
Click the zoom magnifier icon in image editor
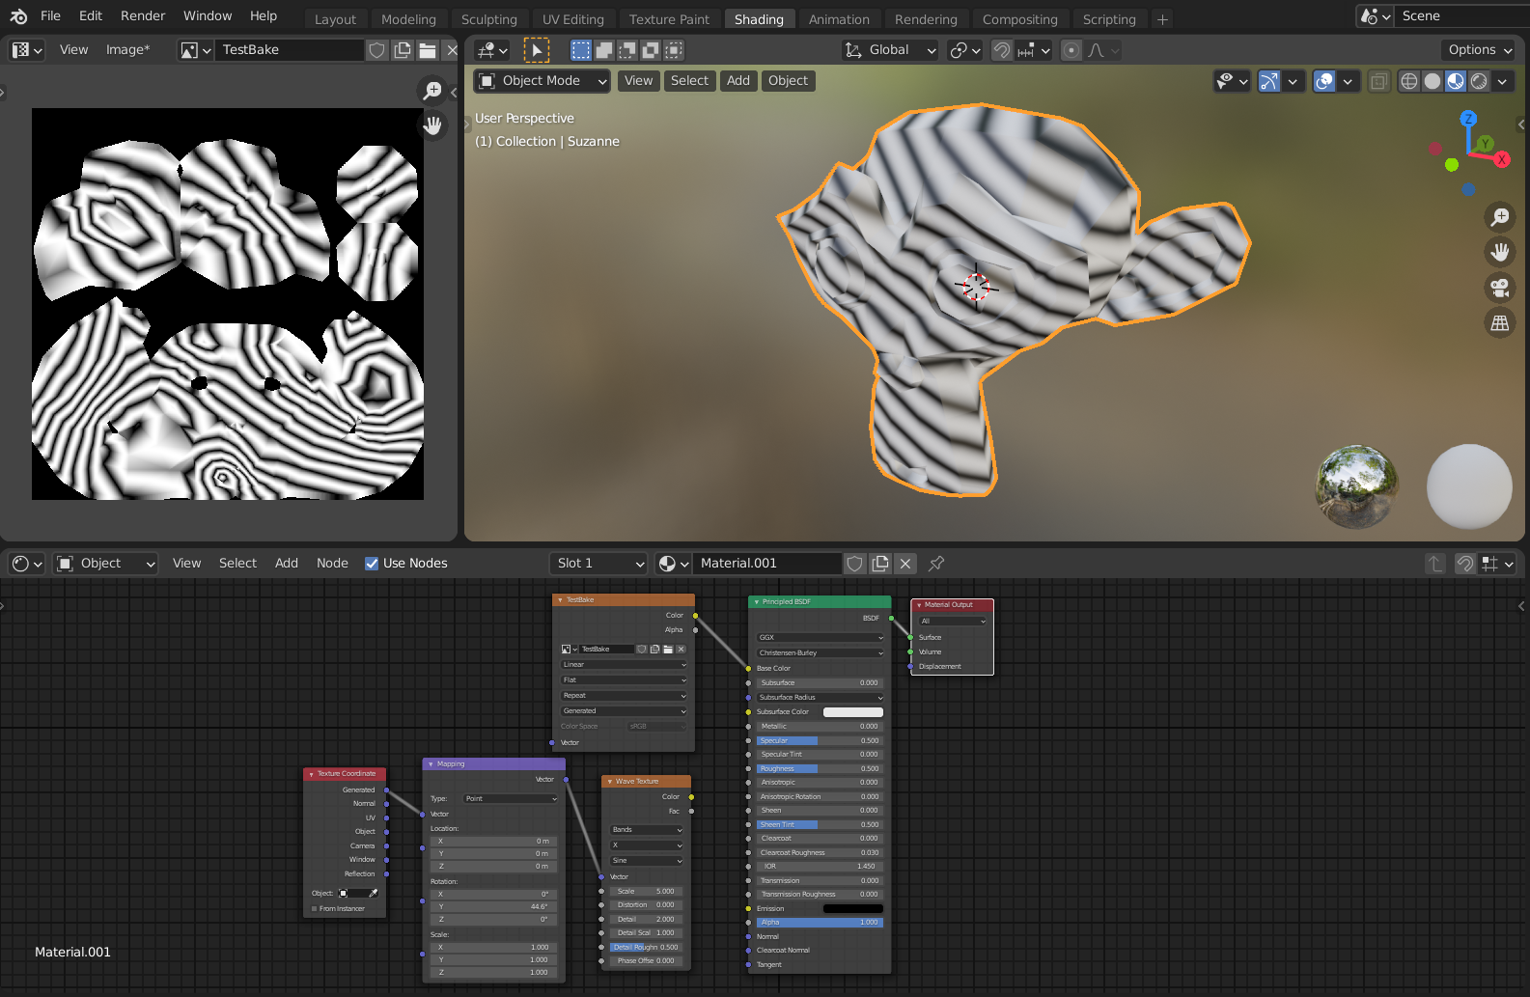click(432, 90)
